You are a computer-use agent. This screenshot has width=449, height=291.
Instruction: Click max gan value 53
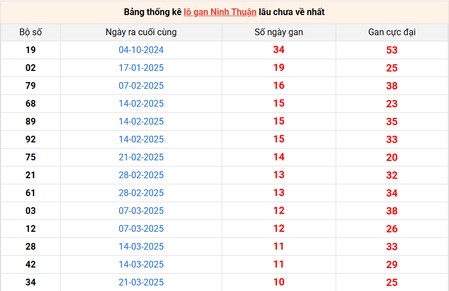pos(391,50)
